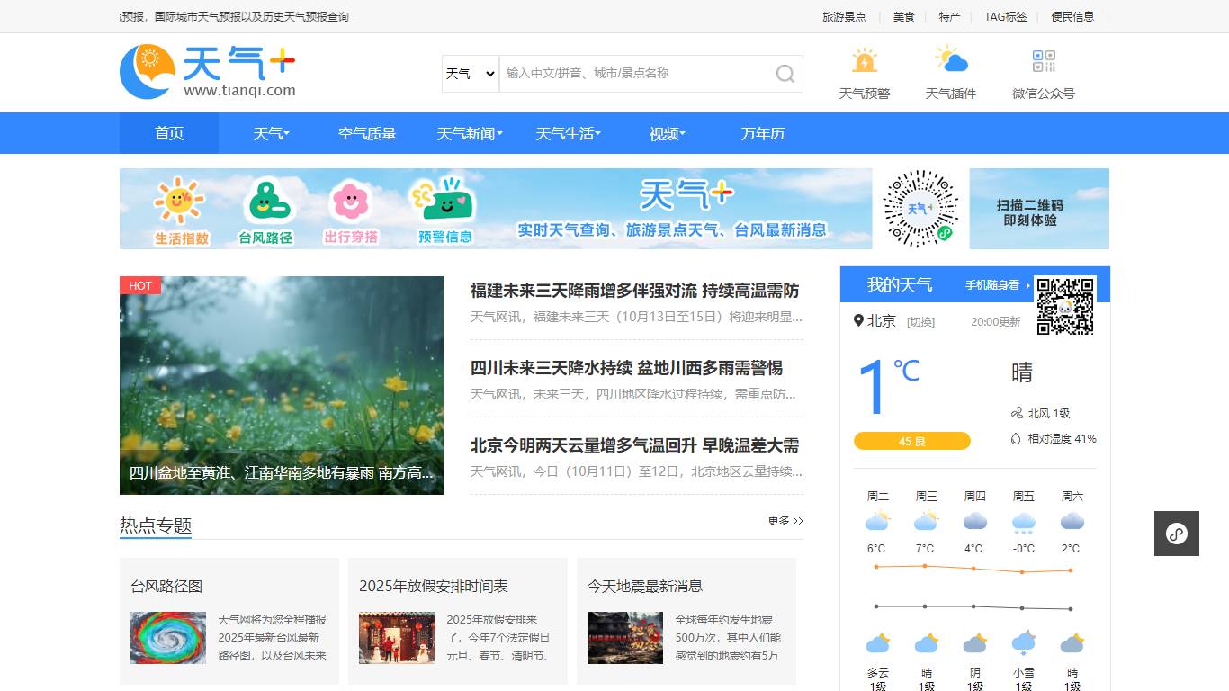Open the 天气 category combo box
Viewport: 1229px width, 691px height.
[x=469, y=74]
